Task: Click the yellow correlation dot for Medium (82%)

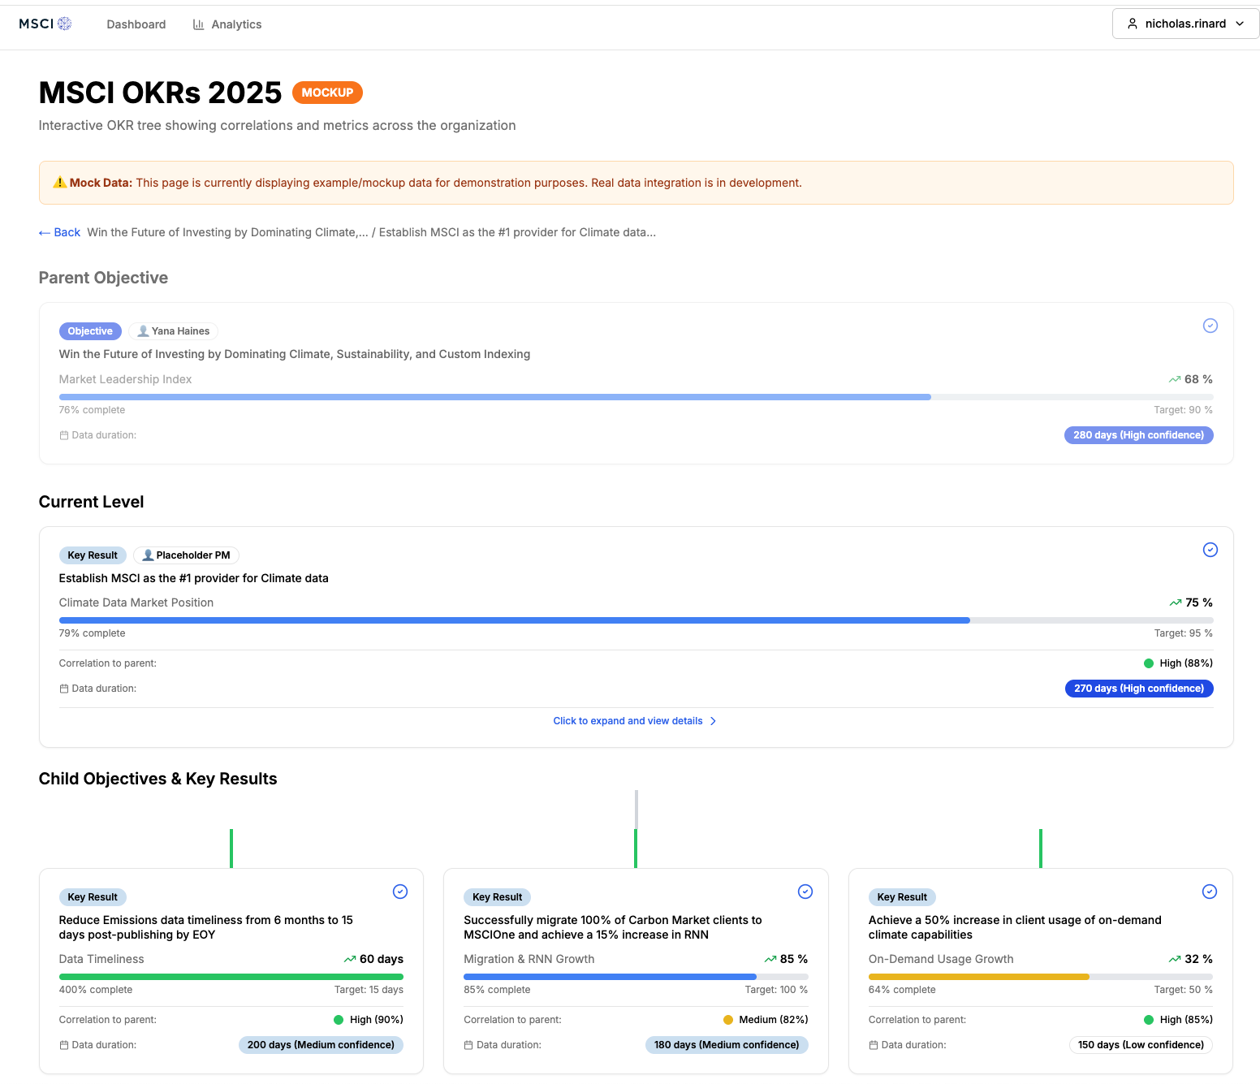Action: point(727,1019)
